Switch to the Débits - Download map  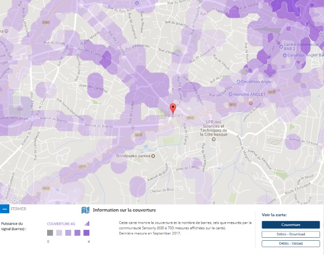point(291,234)
